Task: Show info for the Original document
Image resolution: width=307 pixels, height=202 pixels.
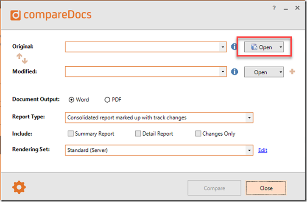Action: [234, 46]
